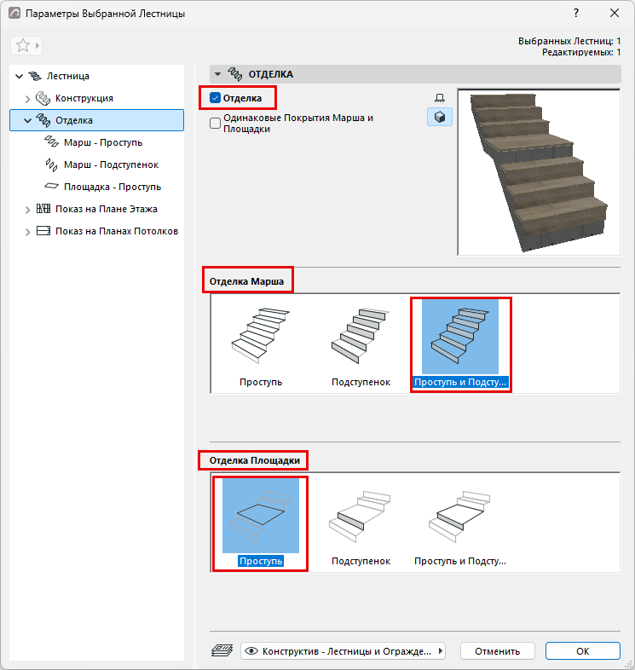Image resolution: width=635 pixels, height=670 pixels.
Task: Select Марш - Подступенок tree item
Action: tap(111, 165)
